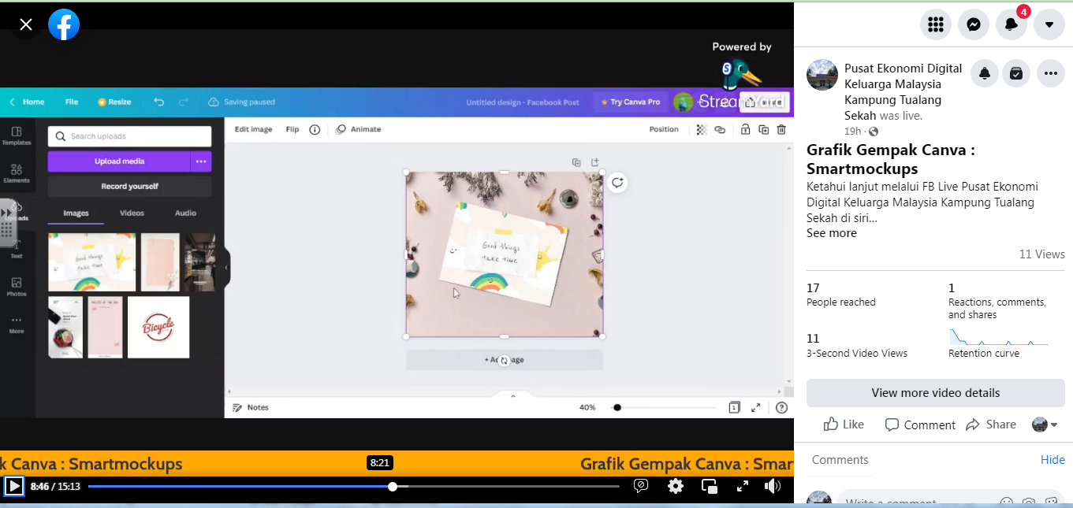Open the transparency checkerboard control
This screenshot has width=1073, height=508.
pyautogui.click(x=701, y=129)
